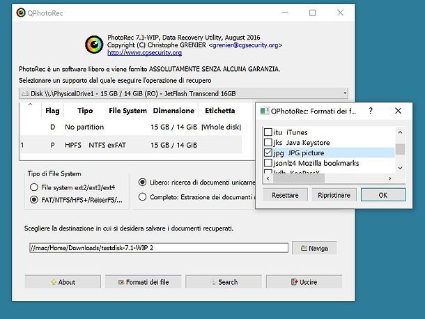The image size is (425, 319).
Task: Open the help question mark in dialog
Action: pos(371,111)
